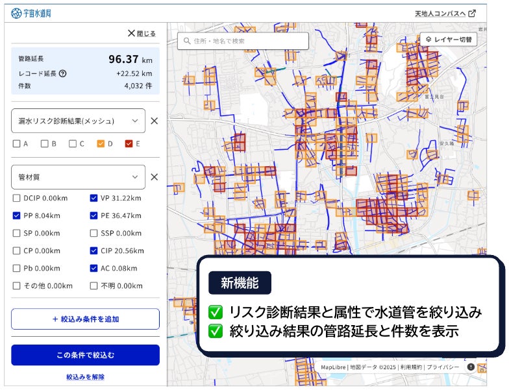Click the +22.52 km record length value

(134, 74)
